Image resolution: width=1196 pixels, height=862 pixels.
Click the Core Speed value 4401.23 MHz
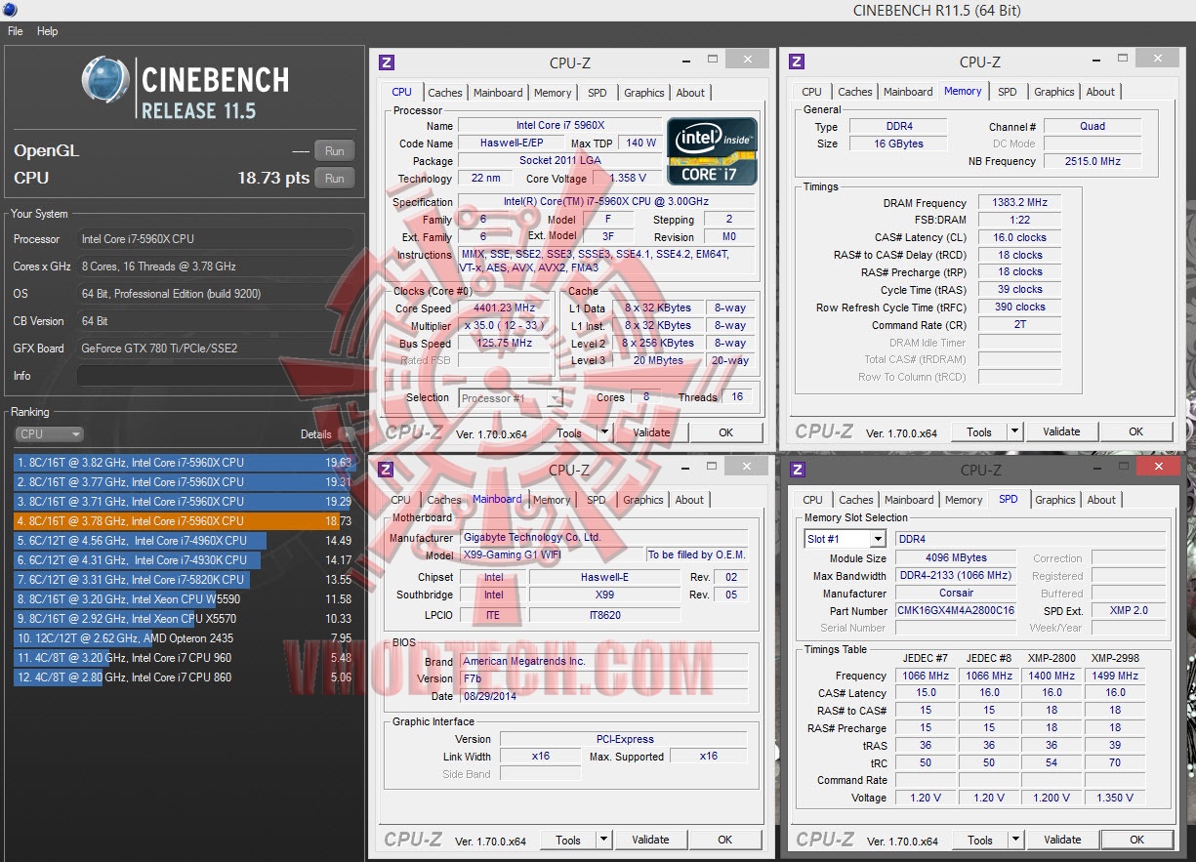[x=504, y=308]
